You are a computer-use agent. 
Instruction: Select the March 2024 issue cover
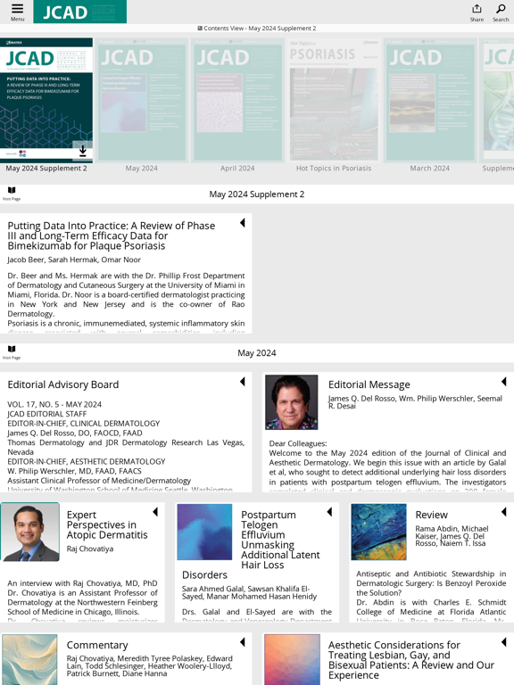tap(429, 100)
